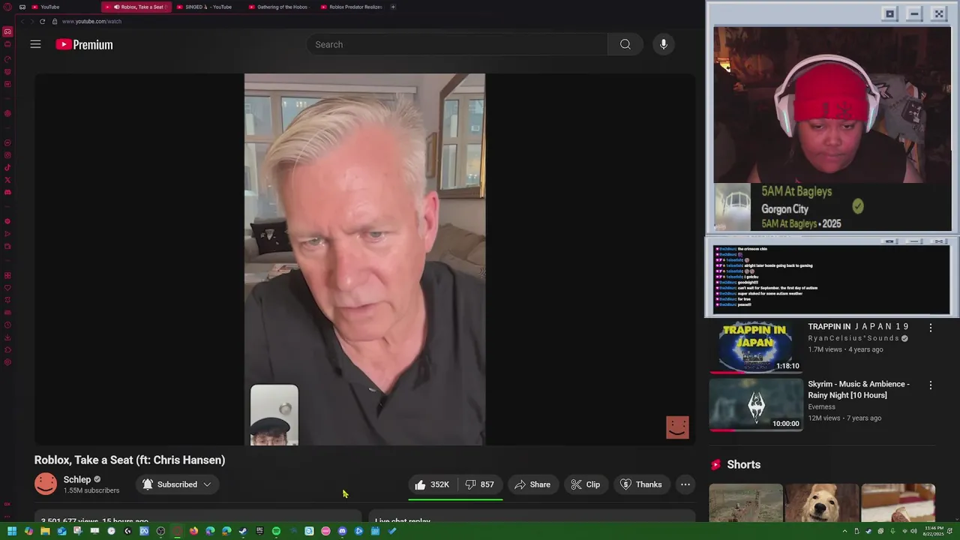This screenshot has height=540, width=960.
Task: Click TRAPPIN IN JAPAN 19 title
Action: point(858,326)
